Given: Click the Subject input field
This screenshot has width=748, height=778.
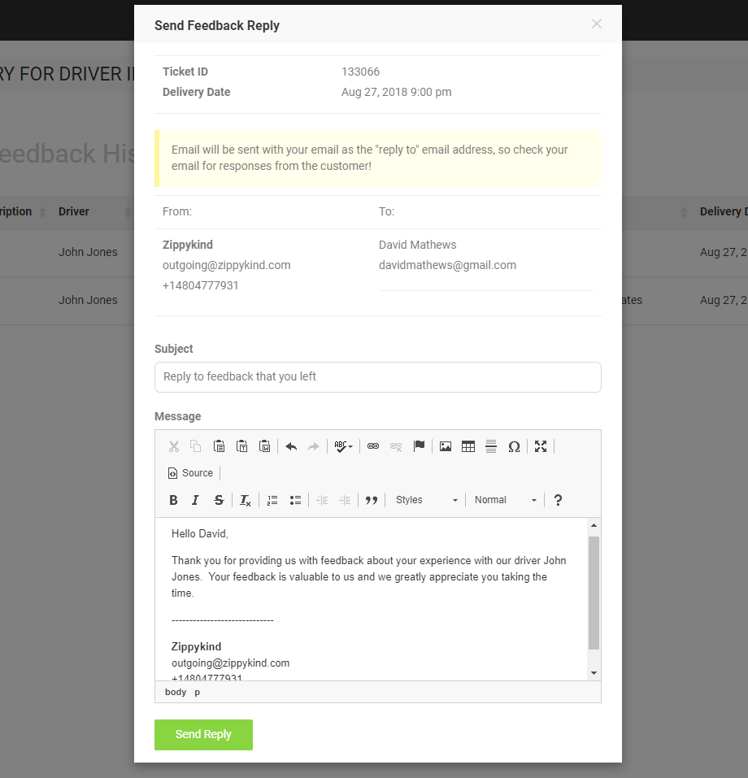Looking at the screenshot, I should pyautogui.click(x=378, y=377).
